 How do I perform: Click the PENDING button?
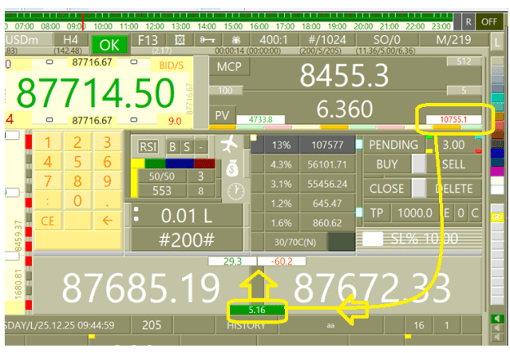coord(393,145)
